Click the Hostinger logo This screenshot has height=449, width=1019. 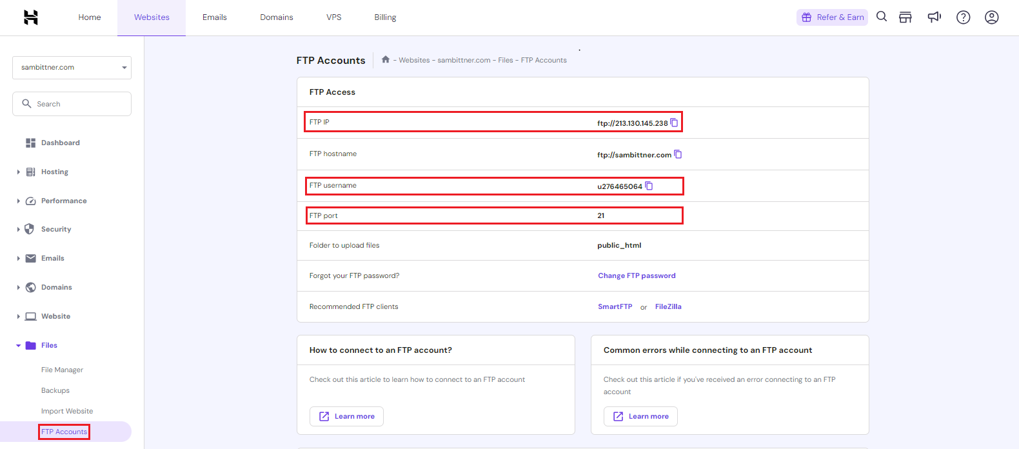(31, 17)
